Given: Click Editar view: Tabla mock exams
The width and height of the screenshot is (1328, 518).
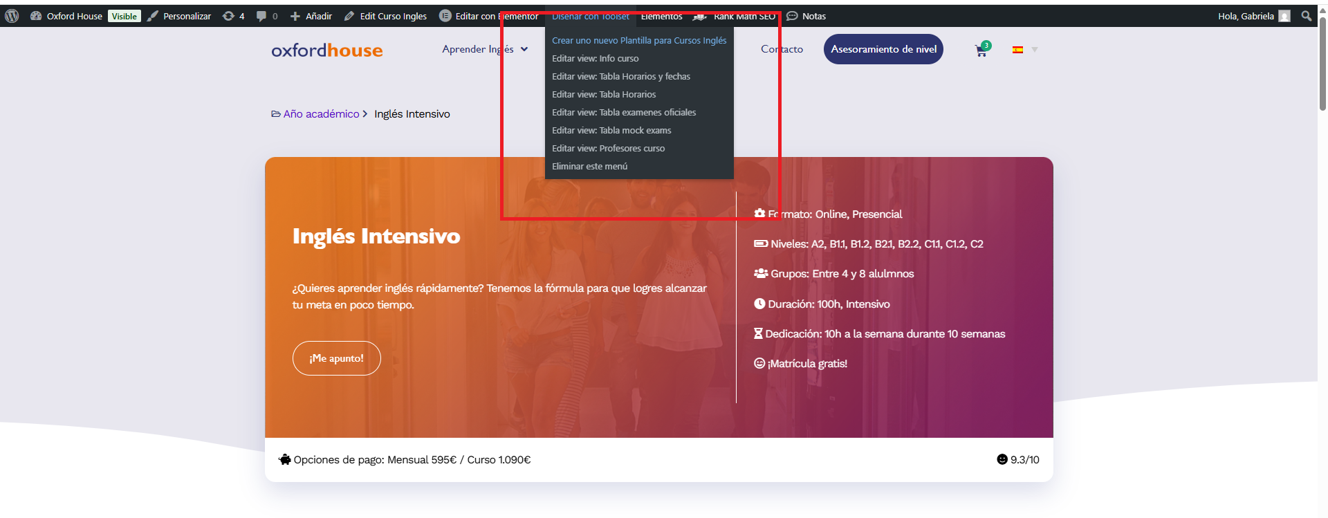Looking at the screenshot, I should pyautogui.click(x=611, y=131).
